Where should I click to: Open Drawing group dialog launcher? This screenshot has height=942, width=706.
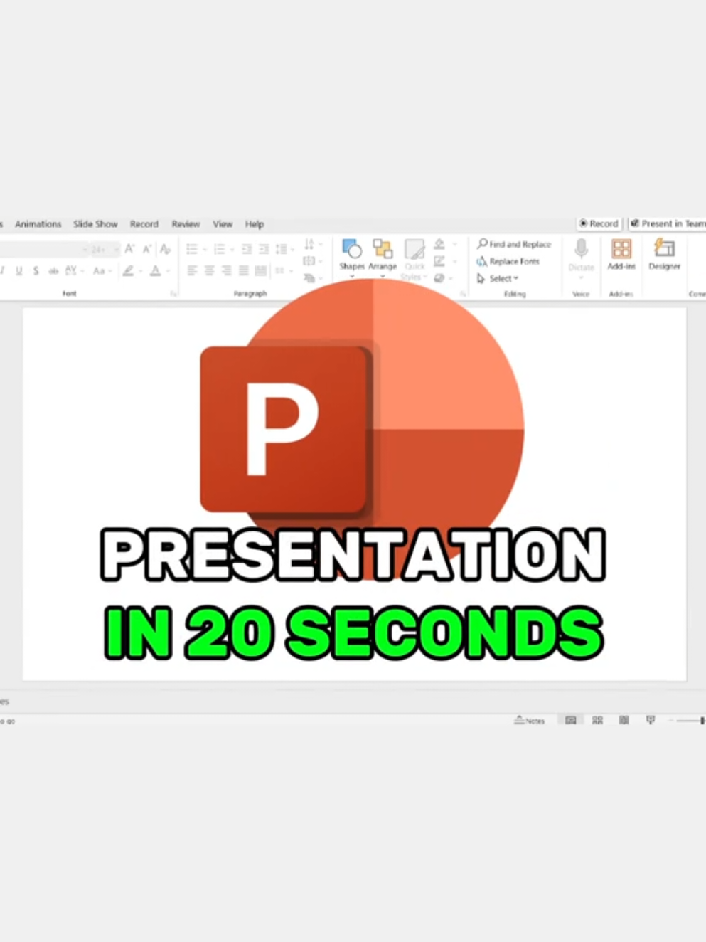(462, 293)
